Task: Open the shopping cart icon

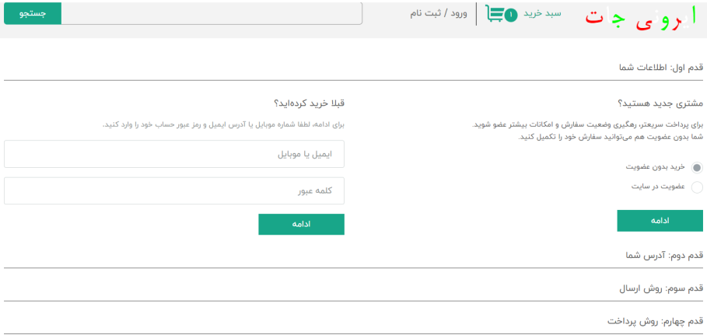Action: 494,14
